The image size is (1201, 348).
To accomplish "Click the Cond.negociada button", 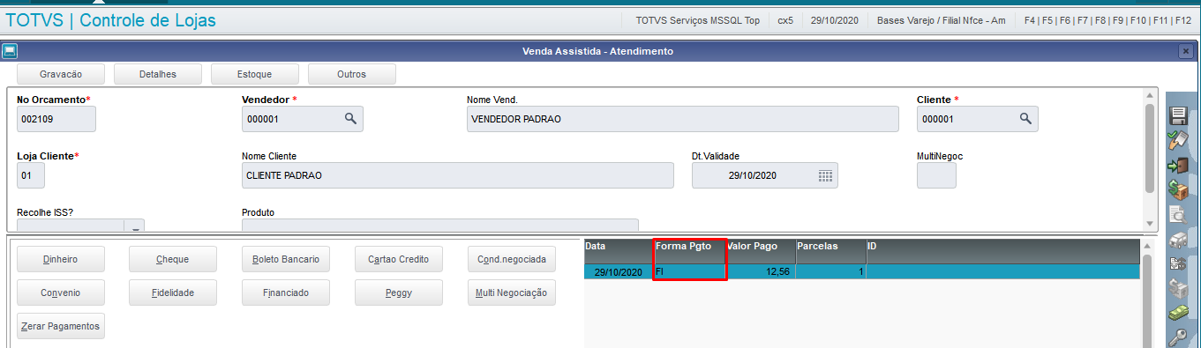I will click(x=512, y=259).
